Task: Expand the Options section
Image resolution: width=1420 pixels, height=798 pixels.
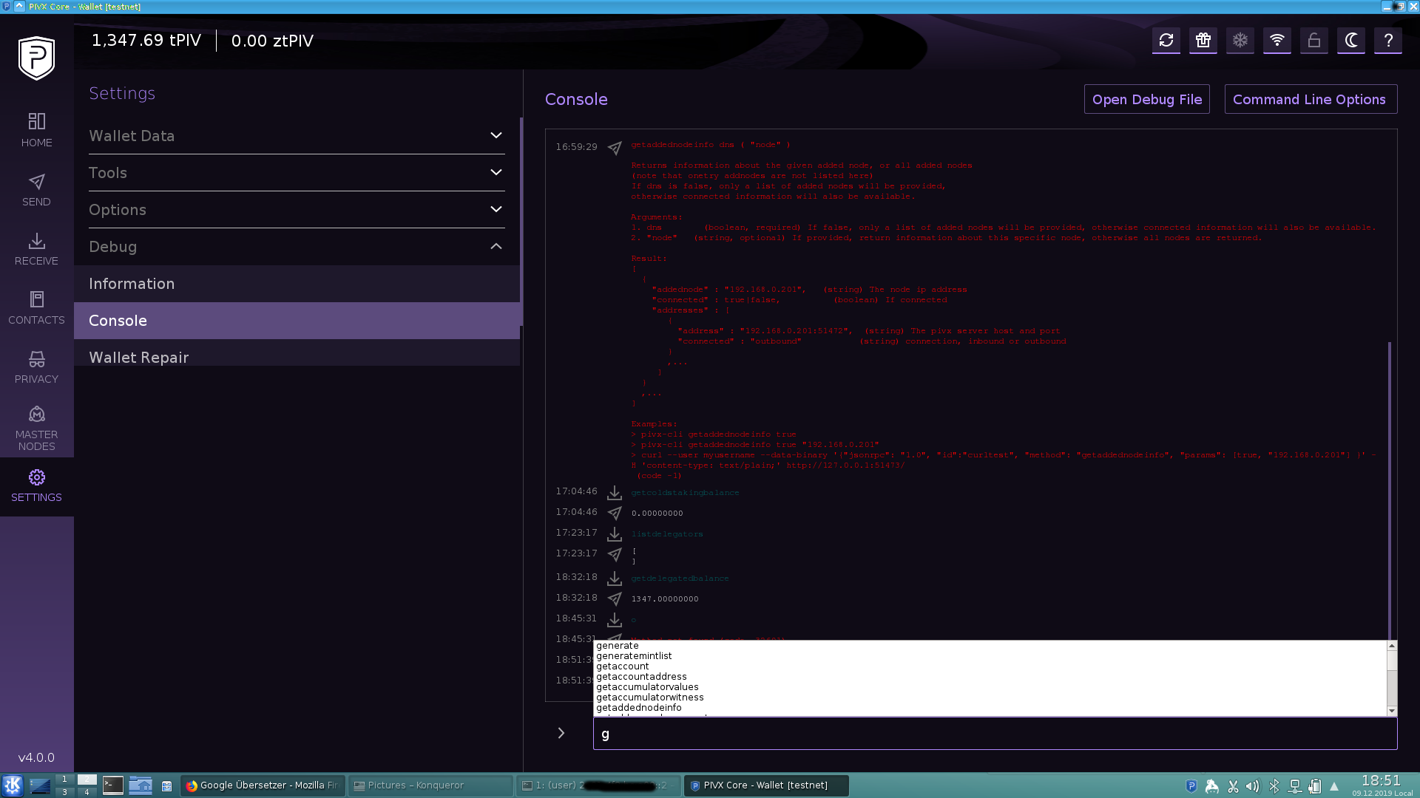Action: [x=297, y=210]
